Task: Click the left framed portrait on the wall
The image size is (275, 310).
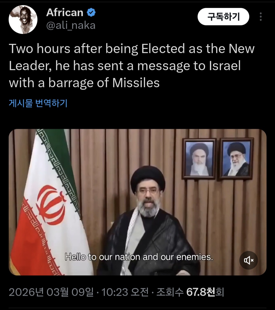Action: (199, 159)
